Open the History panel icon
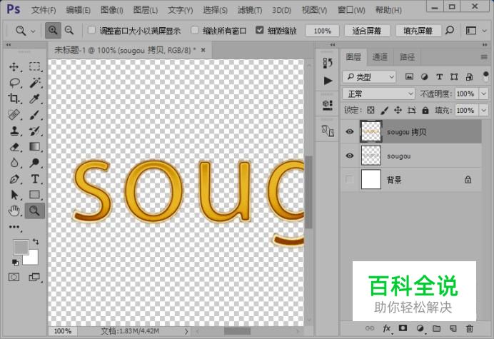494x339 pixels. [328, 63]
